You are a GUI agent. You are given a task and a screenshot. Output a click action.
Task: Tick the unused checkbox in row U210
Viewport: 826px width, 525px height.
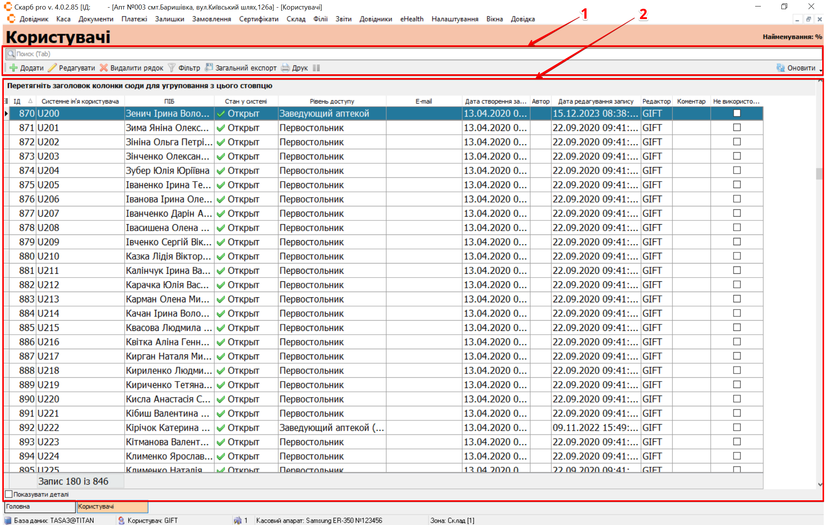point(737,256)
